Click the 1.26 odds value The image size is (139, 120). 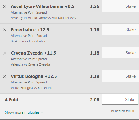pyautogui.click(x=95, y=6)
